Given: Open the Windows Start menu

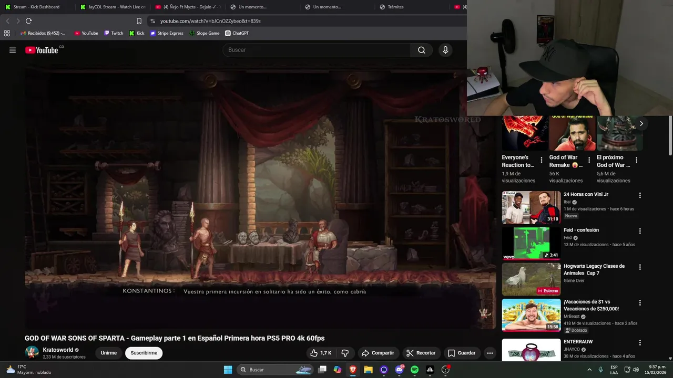Looking at the screenshot, I should [x=228, y=370].
